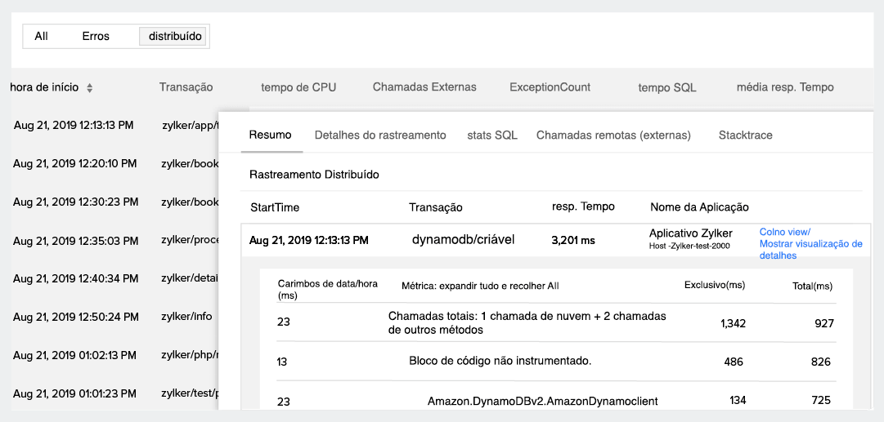This screenshot has height=422, width=884.
Task: Click the dynamodb/criável transaction
Action: 464,239
